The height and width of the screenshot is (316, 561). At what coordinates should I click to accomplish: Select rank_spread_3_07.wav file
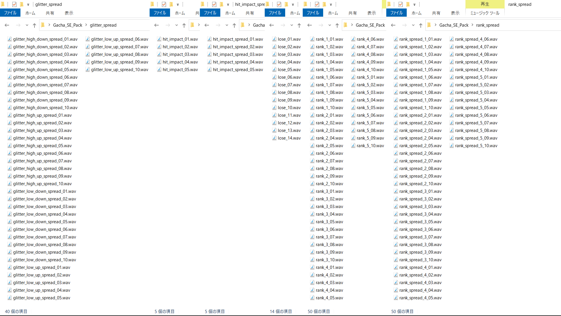point(420,237)
